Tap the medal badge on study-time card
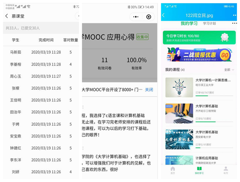This screenshot has height=182, width=240. pos(225,37)
